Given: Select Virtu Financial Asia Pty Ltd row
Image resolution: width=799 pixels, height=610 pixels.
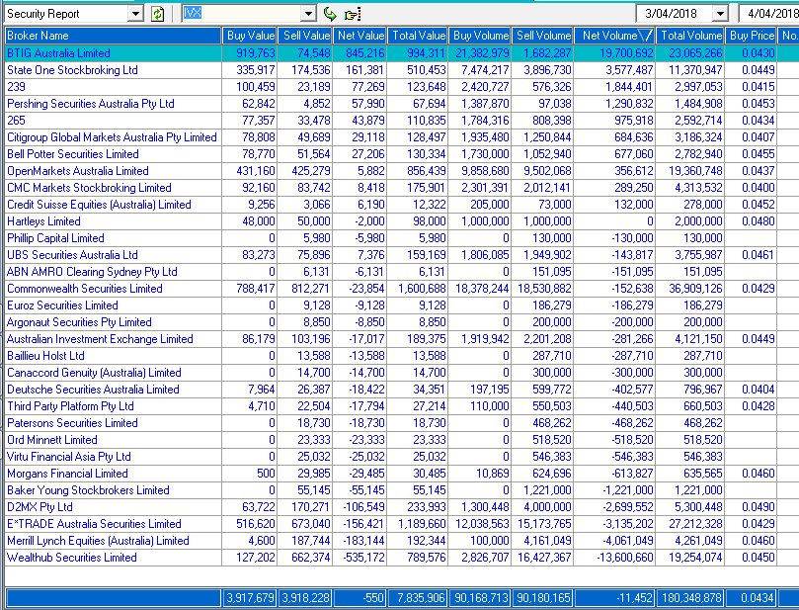Looking at the screenshot, I should point(402,457).
